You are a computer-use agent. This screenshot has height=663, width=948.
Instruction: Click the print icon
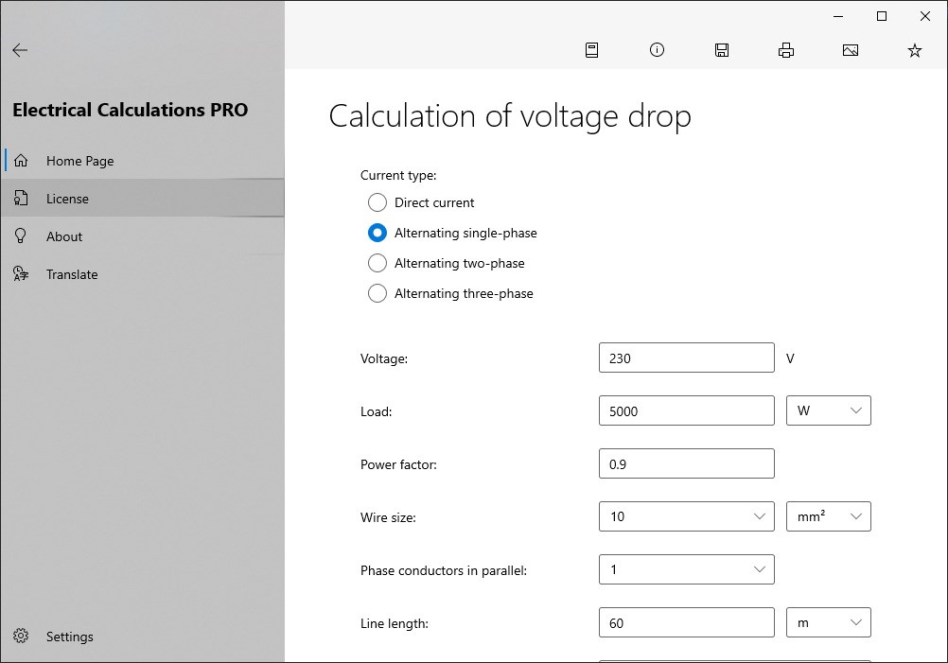[x=786, y=51]
